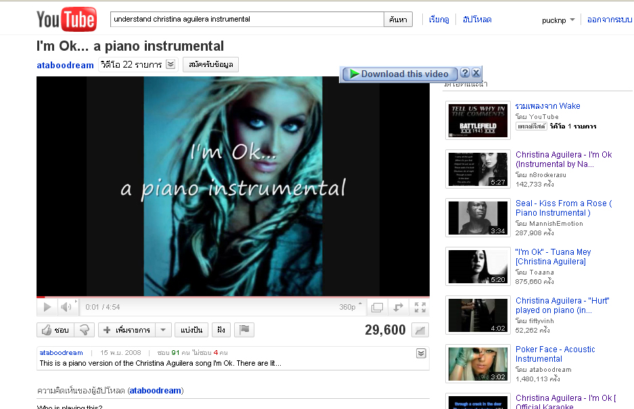
Task: Click the red video progress bar
Action: coord(233,297)
